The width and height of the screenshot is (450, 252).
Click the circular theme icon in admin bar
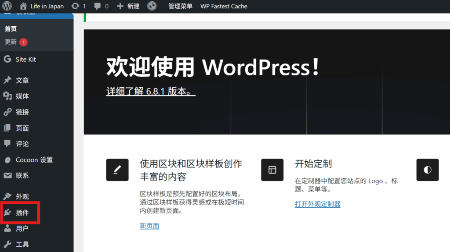point(152,6)
